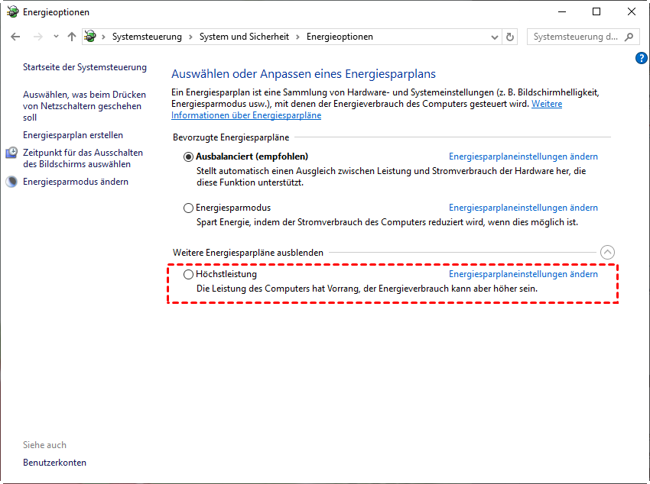Open Energiesparmodus ändern link
The width and height of the screenshot is (650, 484).
click(x=76, y=182)
